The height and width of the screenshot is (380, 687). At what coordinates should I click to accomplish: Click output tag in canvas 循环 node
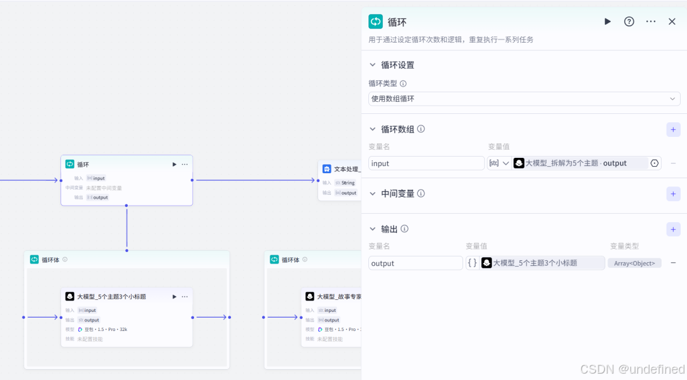tap(97, 197)
